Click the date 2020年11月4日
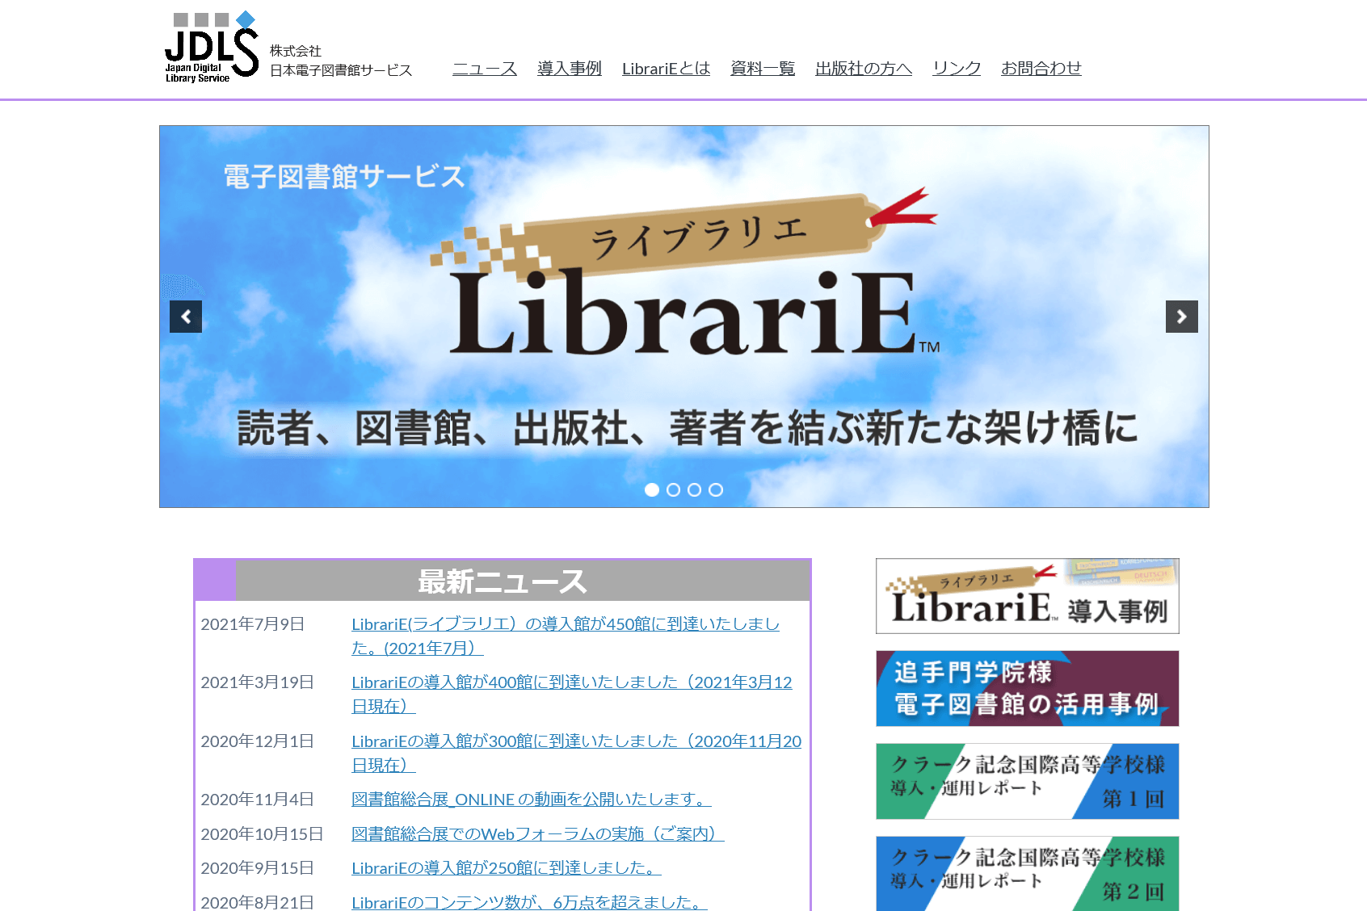The height and width of the screenshot is (911, 1367). tap(257, 800)
